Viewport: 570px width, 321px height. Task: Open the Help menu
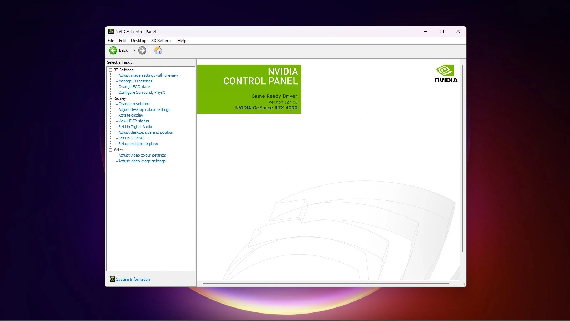click(182, 40)
